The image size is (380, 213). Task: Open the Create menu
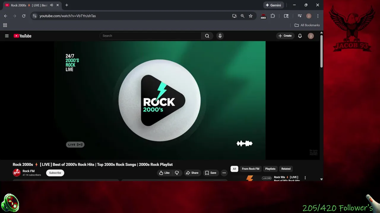285,36
